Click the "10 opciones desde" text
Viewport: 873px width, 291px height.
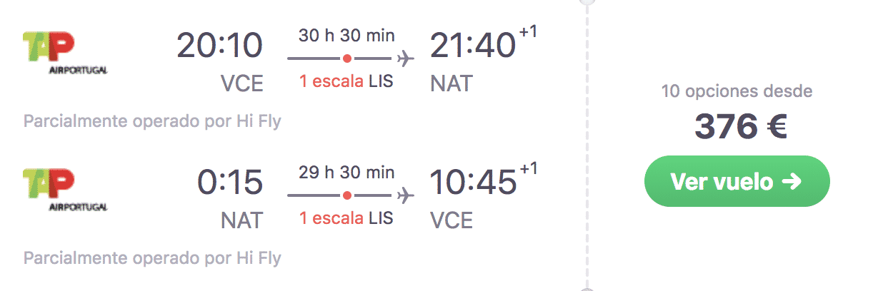tap(737, 92)
